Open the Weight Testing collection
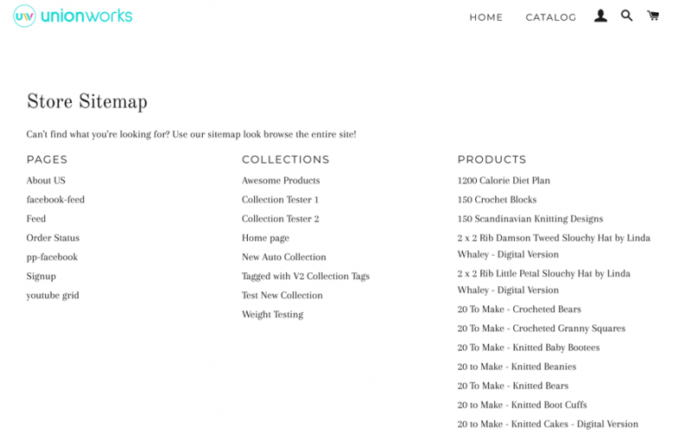Screen dimensions: 691x435 click(x=272, y=314)
